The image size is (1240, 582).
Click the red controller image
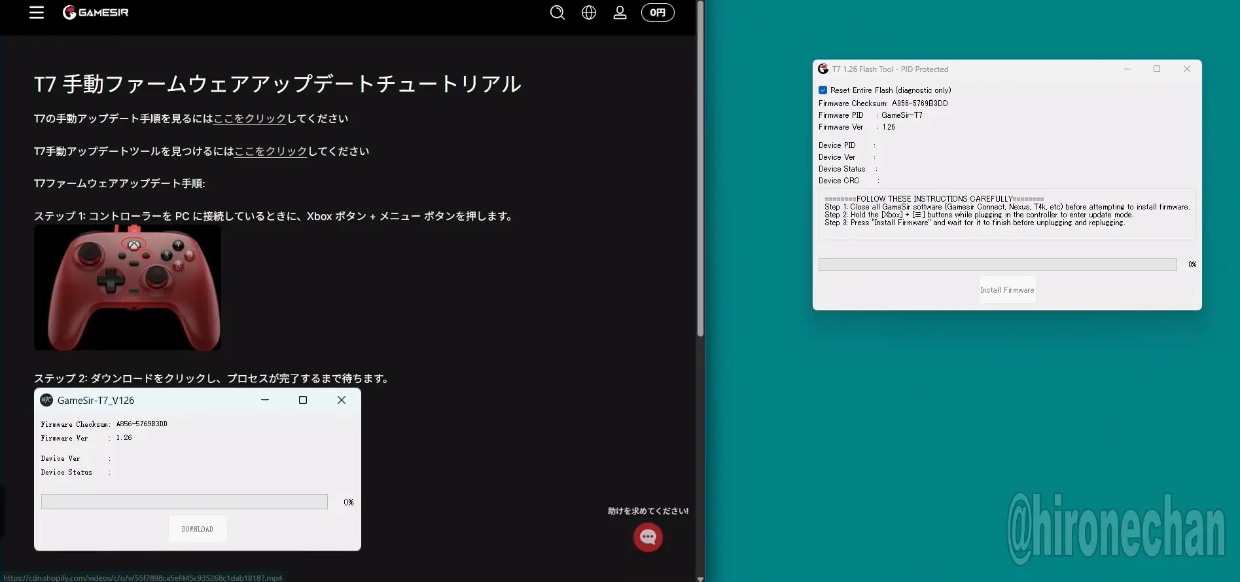pyautogui.click(x=128, y=287)
